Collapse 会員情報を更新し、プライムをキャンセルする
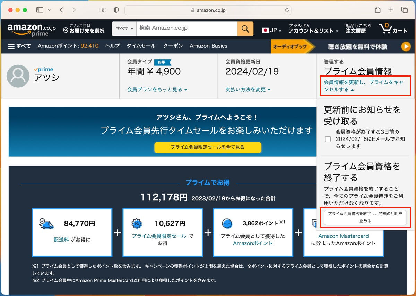416x296 pixels. (x=364, y=86)
